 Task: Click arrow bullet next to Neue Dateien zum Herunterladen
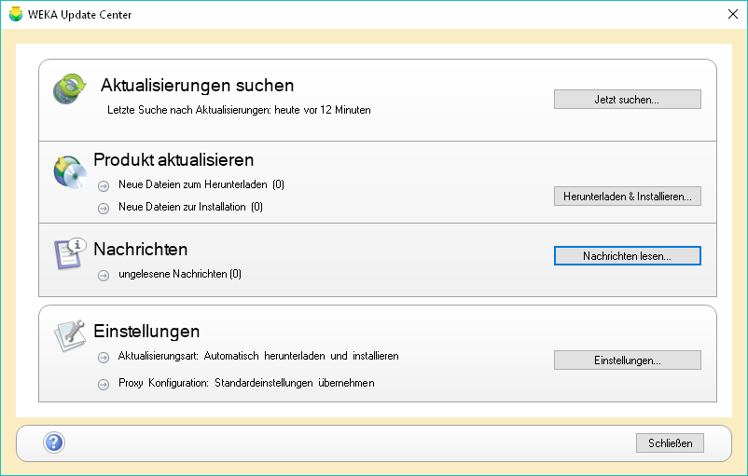coord(104,185)
